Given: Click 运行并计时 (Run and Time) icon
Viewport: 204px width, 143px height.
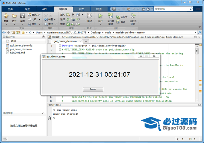Looking at the screenshot, I should point(133,16).
